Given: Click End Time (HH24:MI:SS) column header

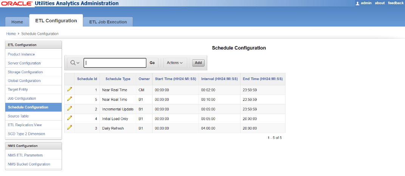Looking at the screenshot, I should click(263, 79).
